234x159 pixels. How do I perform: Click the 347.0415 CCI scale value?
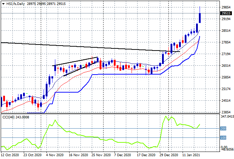(x=227, y=117)
